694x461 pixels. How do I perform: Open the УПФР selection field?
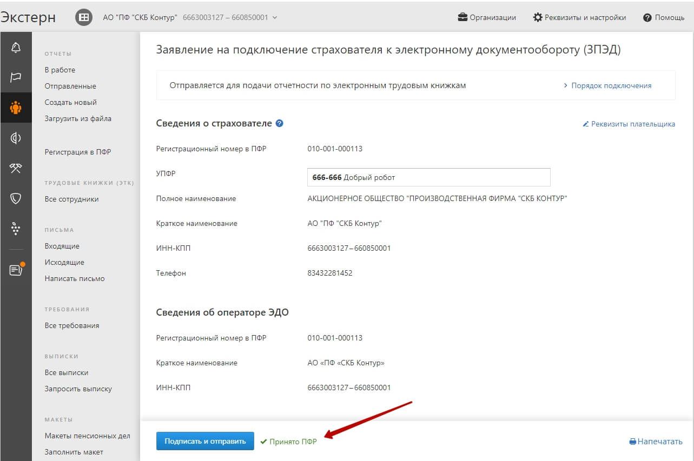(428, 177)
